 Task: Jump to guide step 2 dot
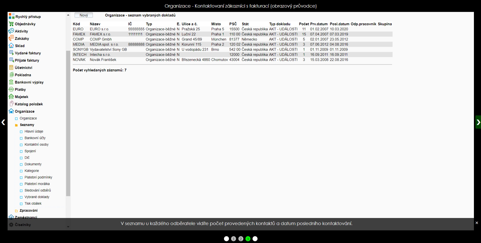pyautogui.click(x=241, y=239)
